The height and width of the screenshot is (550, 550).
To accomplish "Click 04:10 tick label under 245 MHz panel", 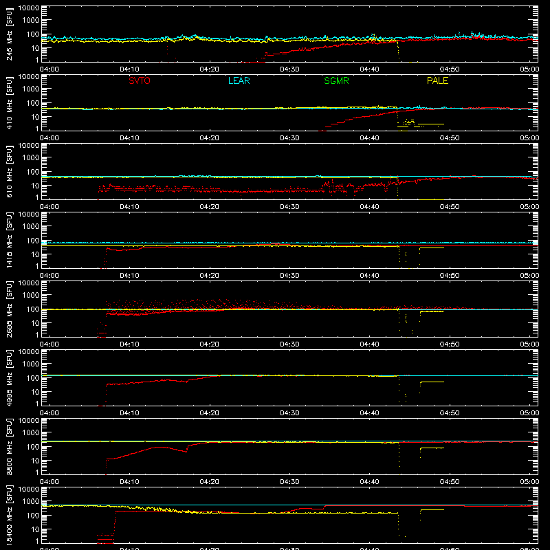I will click(x=129, y=69).
